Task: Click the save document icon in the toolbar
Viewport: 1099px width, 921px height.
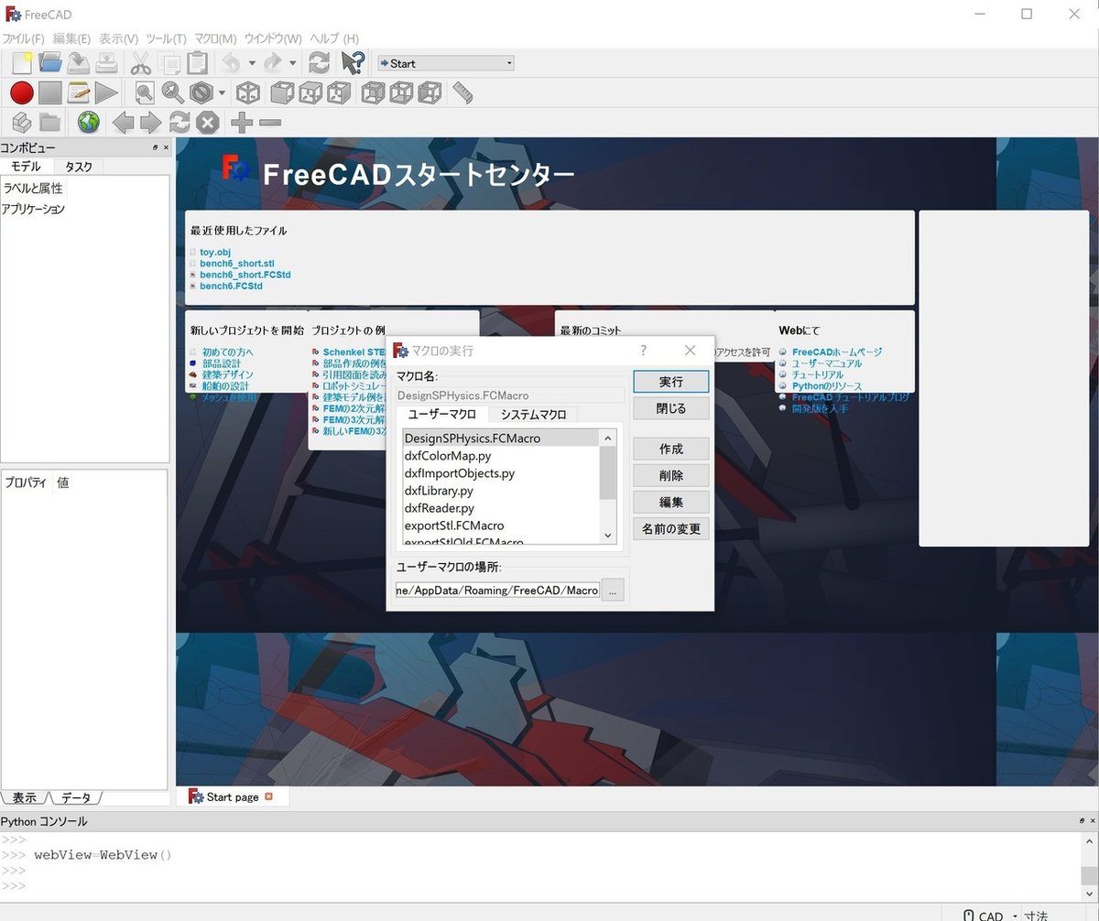Action: [79, 63]
